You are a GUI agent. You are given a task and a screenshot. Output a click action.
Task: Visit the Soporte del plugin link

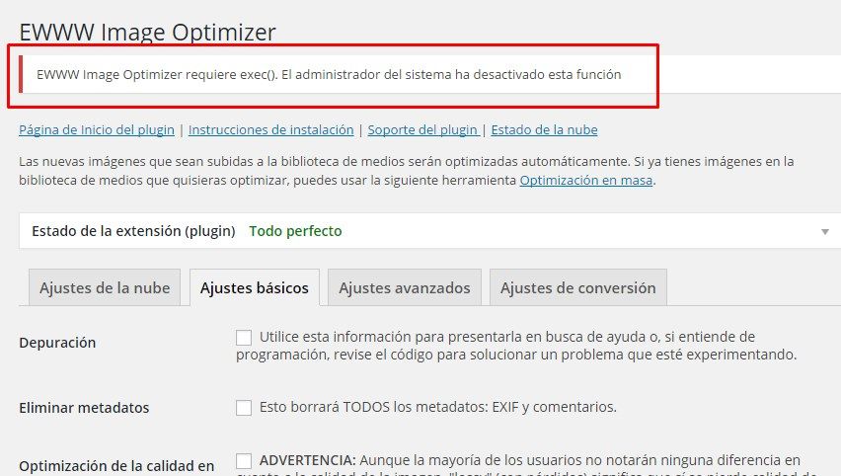point(423,130)
